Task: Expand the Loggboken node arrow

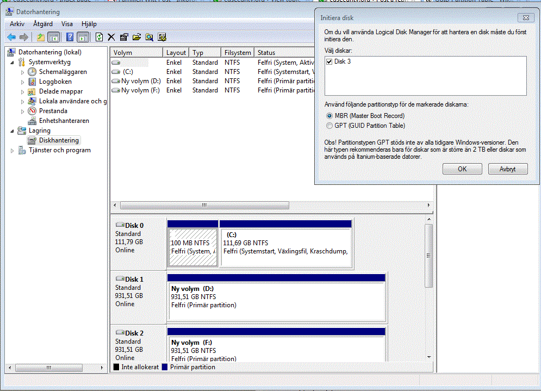Action: point(22,82)
